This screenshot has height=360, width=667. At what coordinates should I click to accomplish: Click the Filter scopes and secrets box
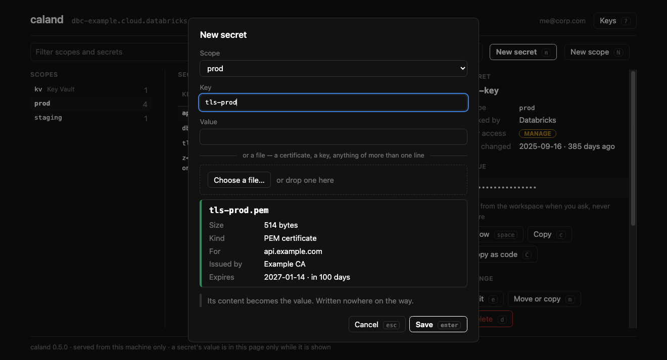[x=109, y=52]
